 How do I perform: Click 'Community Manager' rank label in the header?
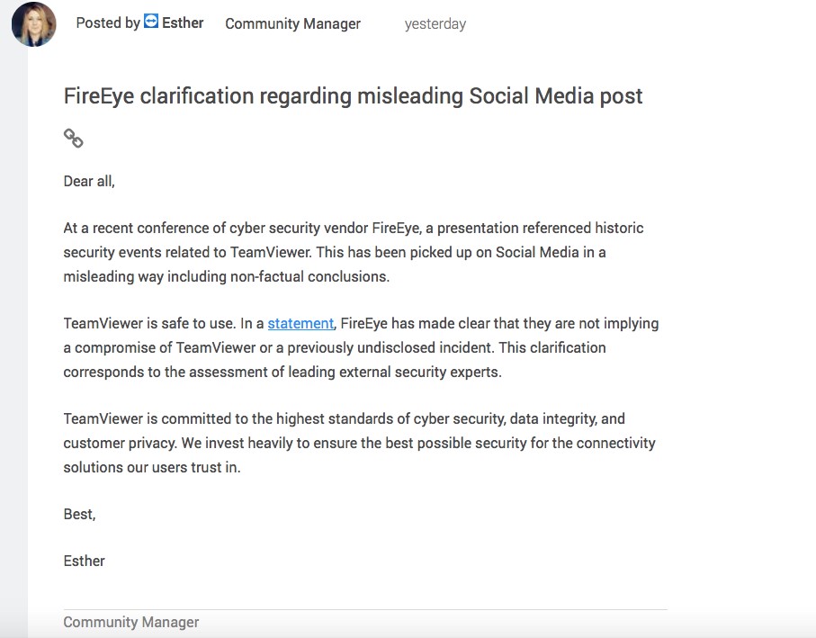(x=292, y=23)
